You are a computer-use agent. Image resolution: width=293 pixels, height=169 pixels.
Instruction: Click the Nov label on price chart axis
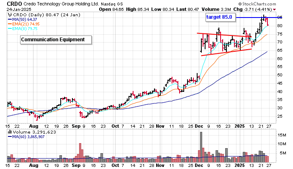click(x=160, y=126)
